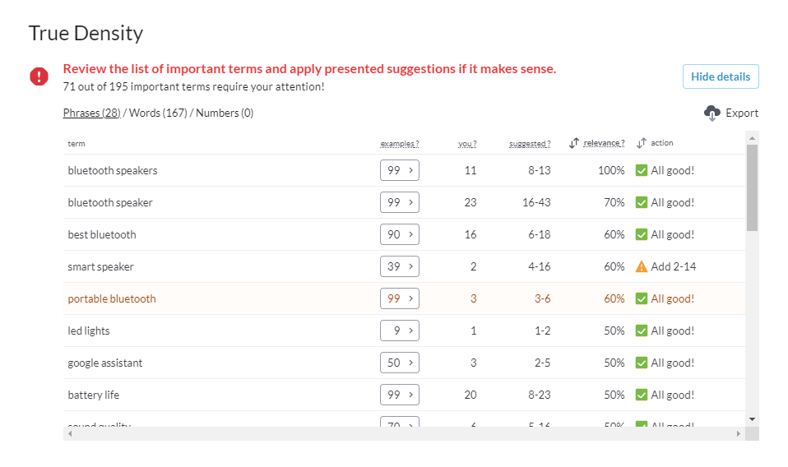Screen dimensions: 788x467
Task: Click the green check icon for bluetooth speakers
Action: pyautogui.click(x=642, y=170)
